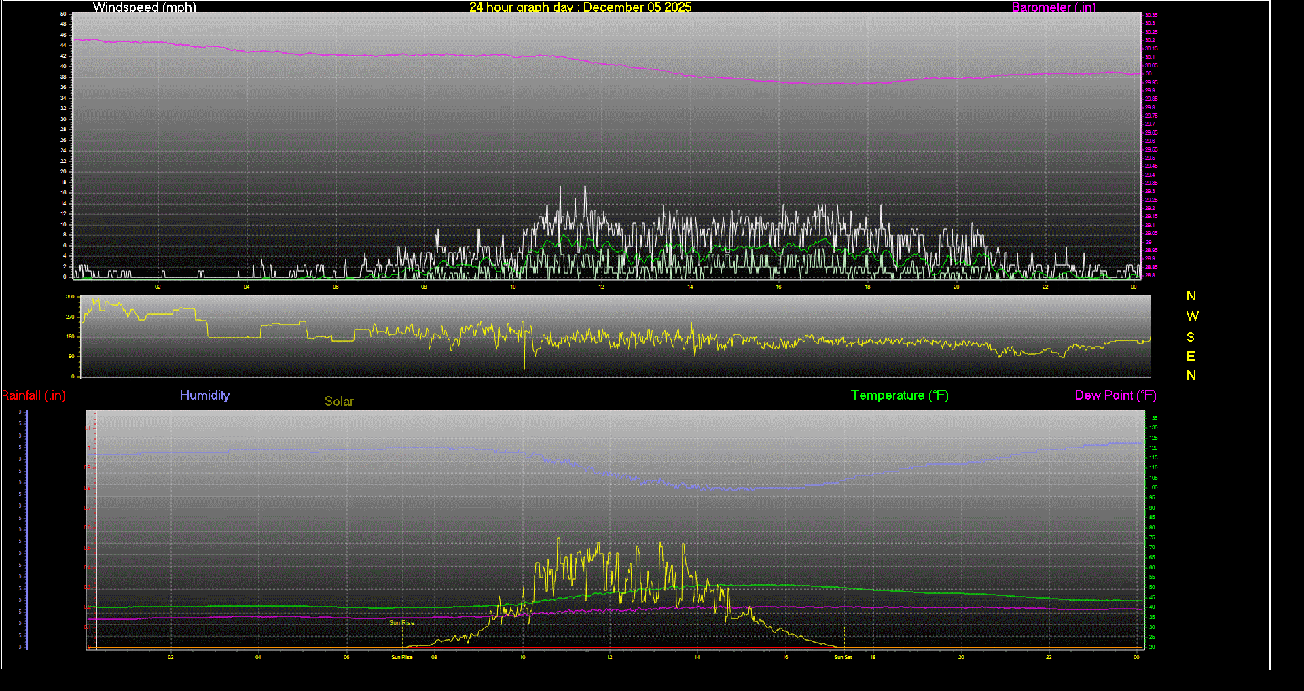Select the Dew Point (°F) label
Viewport: 1304px width, 691px height.
1115,395
